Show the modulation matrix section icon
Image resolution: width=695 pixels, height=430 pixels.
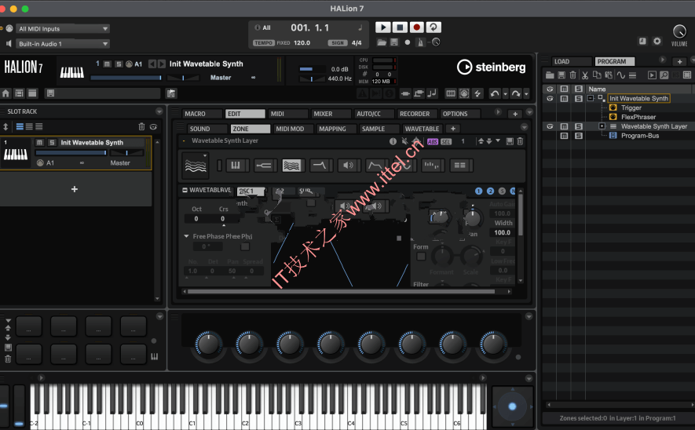[460, 166]
